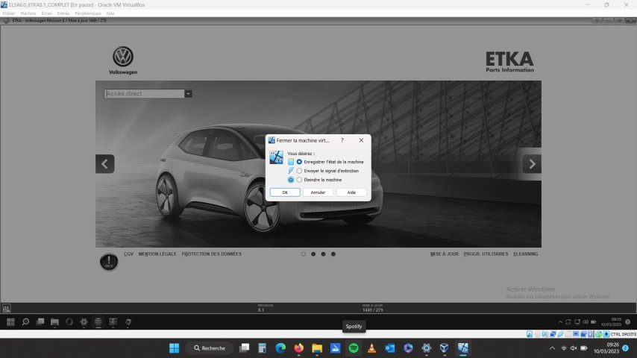Open Spotify from the taskbar

point(354,348)
